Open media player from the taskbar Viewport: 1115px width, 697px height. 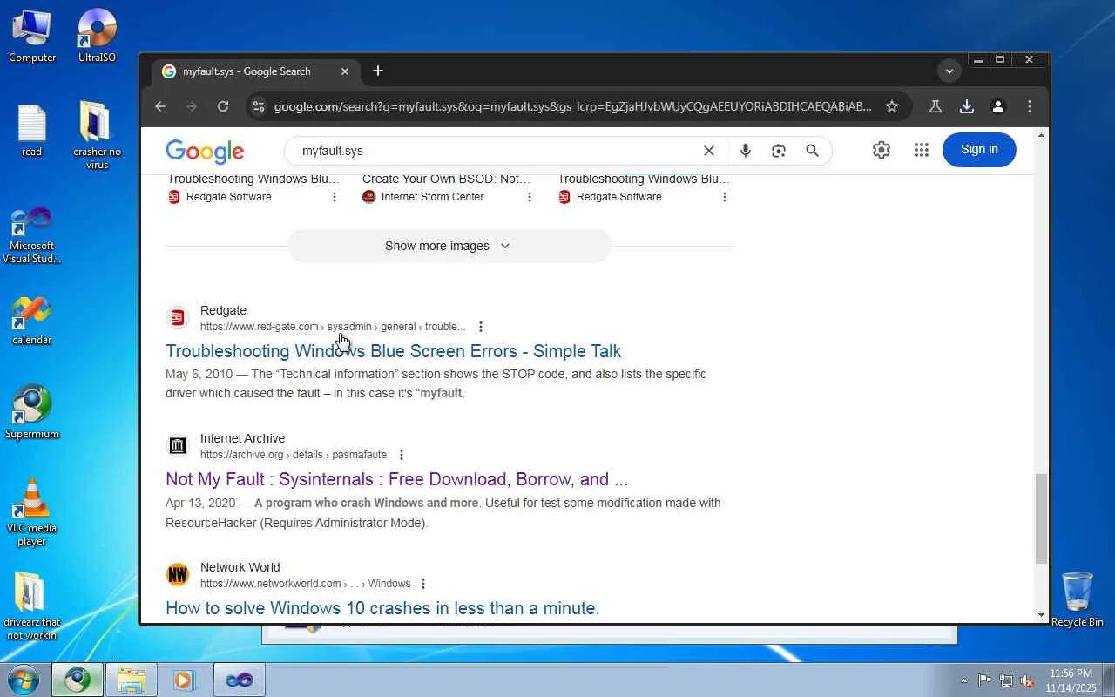[x=185, y=680]
